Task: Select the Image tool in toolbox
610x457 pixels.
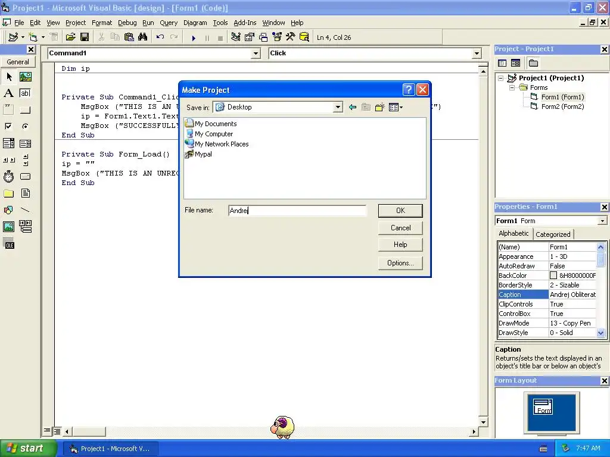Action: coord(9,227)
